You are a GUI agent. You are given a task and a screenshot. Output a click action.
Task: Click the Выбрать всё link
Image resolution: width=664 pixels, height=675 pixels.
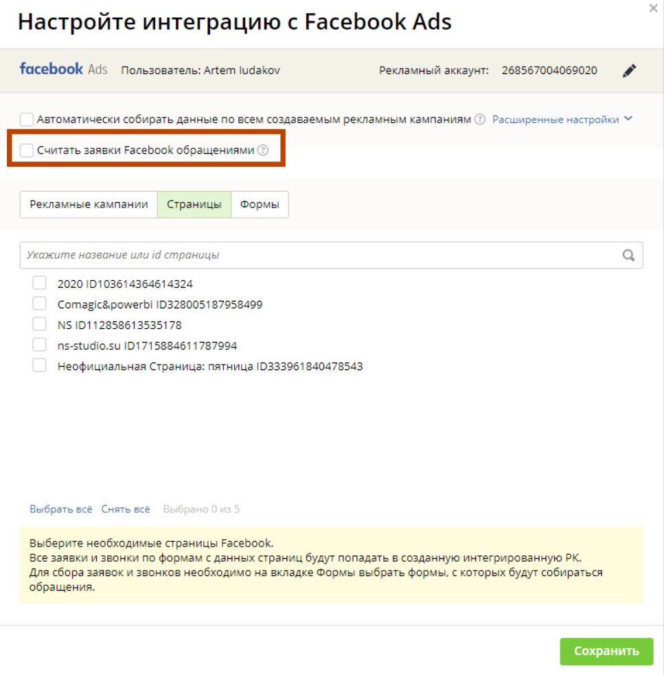coord(60,510)
